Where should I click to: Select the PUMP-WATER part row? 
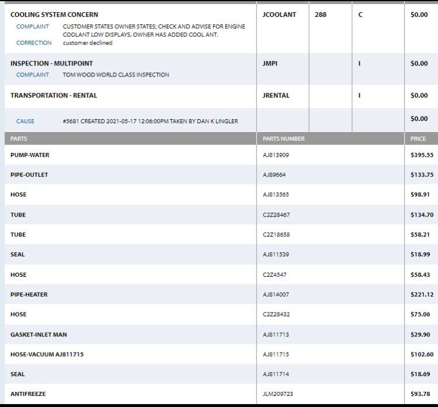click(x=30, y=155)
